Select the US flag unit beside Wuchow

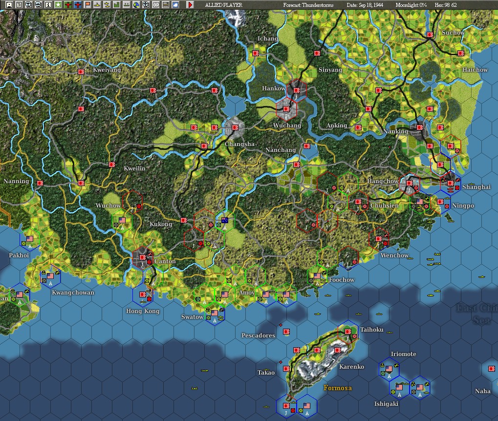(x=122, y=221)
